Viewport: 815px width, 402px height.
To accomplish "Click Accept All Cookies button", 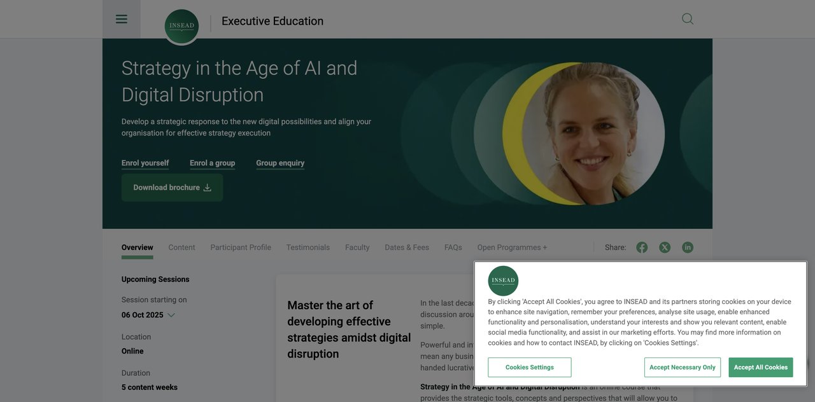I will (761, 367).
